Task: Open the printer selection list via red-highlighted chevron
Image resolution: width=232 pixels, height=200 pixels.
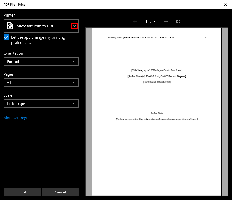Action: pos(74,25)
